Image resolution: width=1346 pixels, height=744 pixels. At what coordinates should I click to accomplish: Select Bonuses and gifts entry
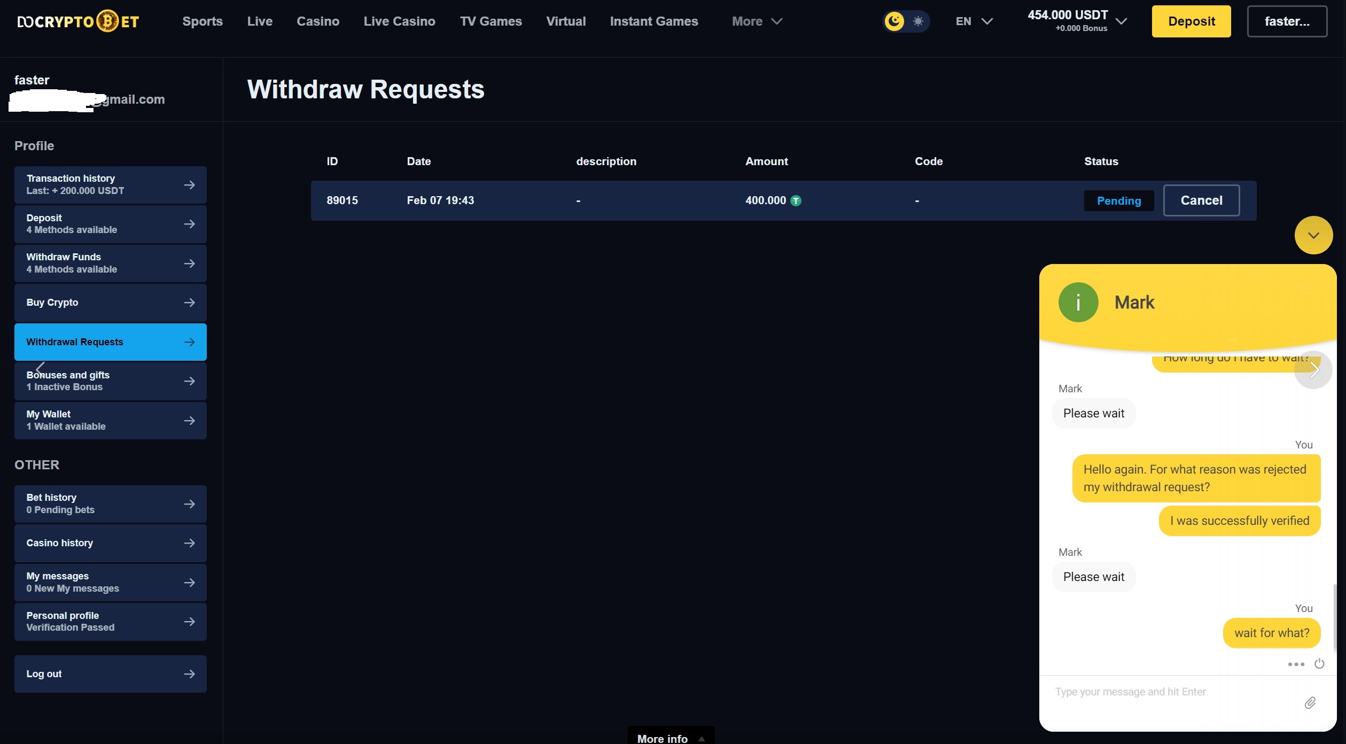pos(111,381)
